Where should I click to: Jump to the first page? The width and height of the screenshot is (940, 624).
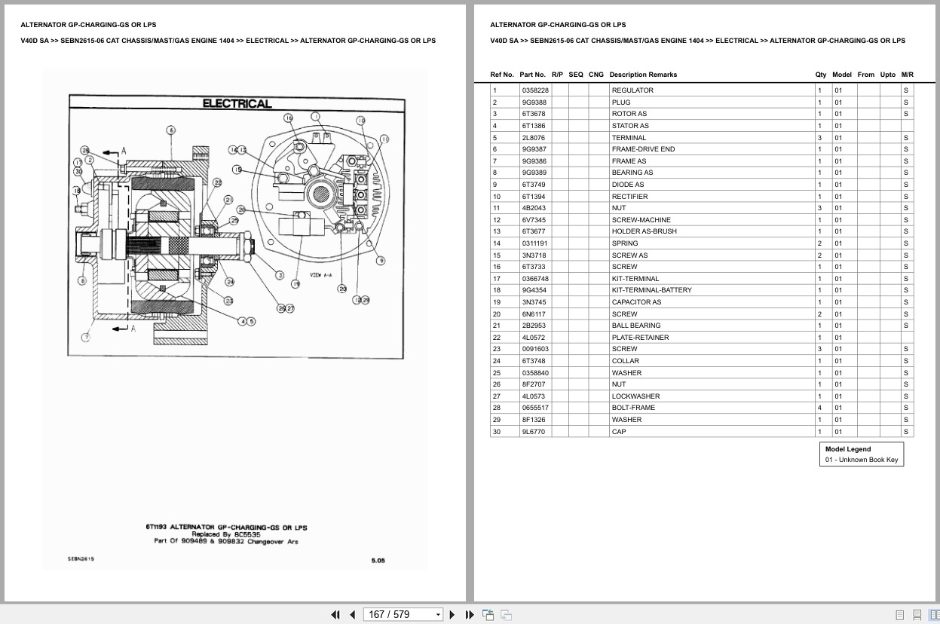[x=335, y=614]
